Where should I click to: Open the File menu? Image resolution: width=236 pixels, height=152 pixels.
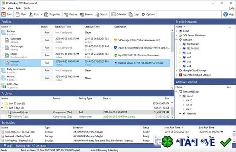[x=3, y=8]
